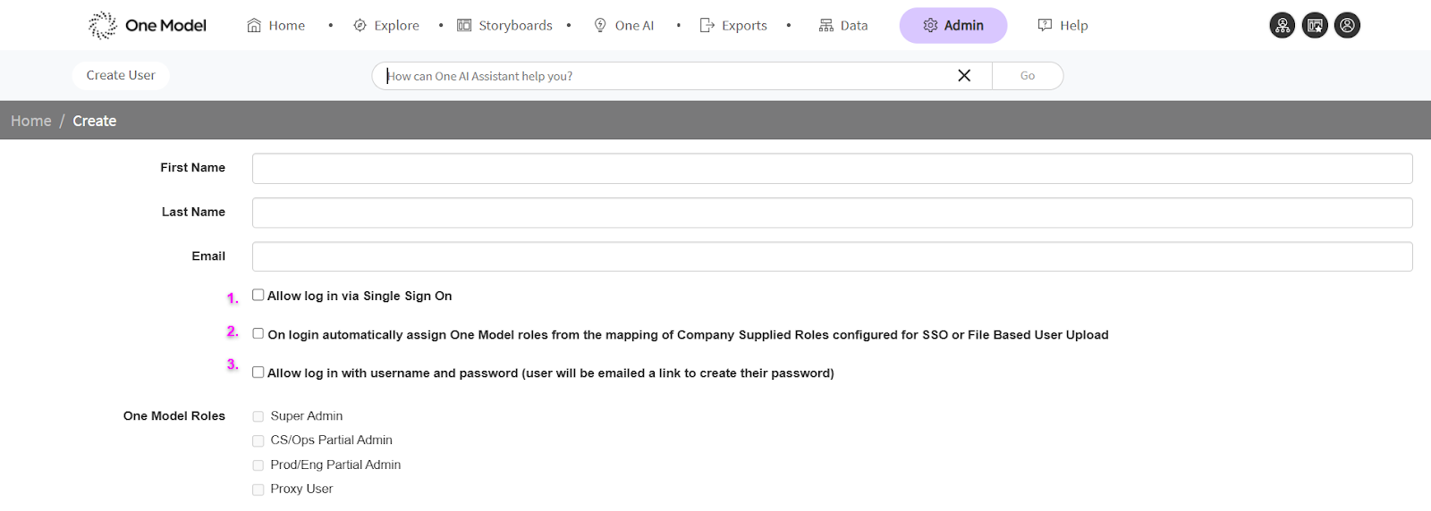
Task: Open the Data menu
Action: point(843,25)
